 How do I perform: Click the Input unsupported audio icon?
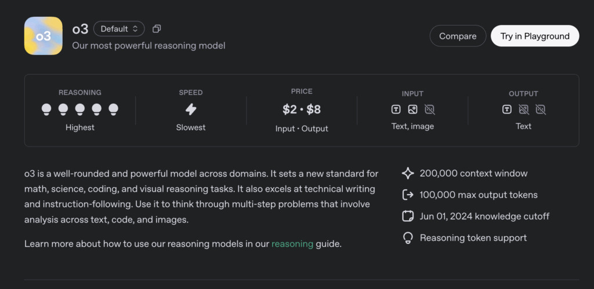pyautogui.click(x=430, y=109)
